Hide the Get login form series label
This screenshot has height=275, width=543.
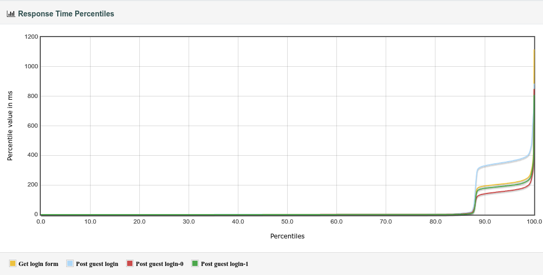tap(39, 264)
